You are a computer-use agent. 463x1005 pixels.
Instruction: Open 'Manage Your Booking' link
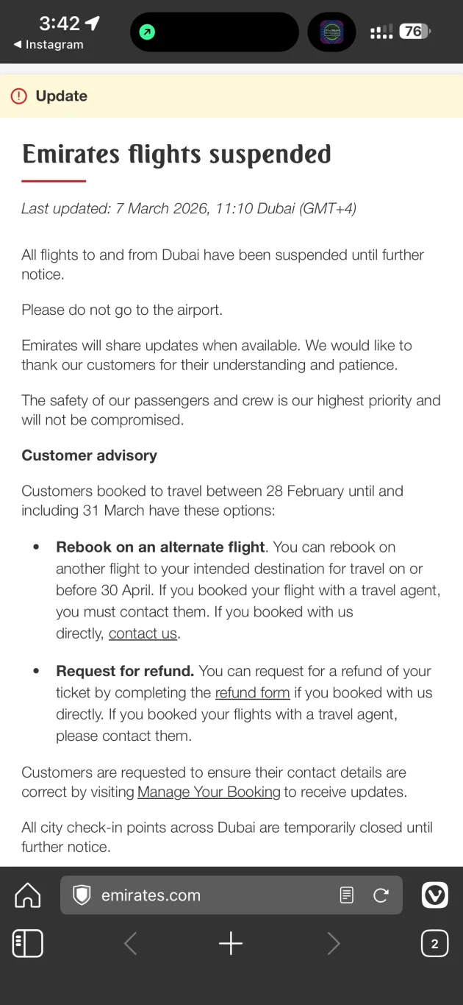tap(209, 792)
